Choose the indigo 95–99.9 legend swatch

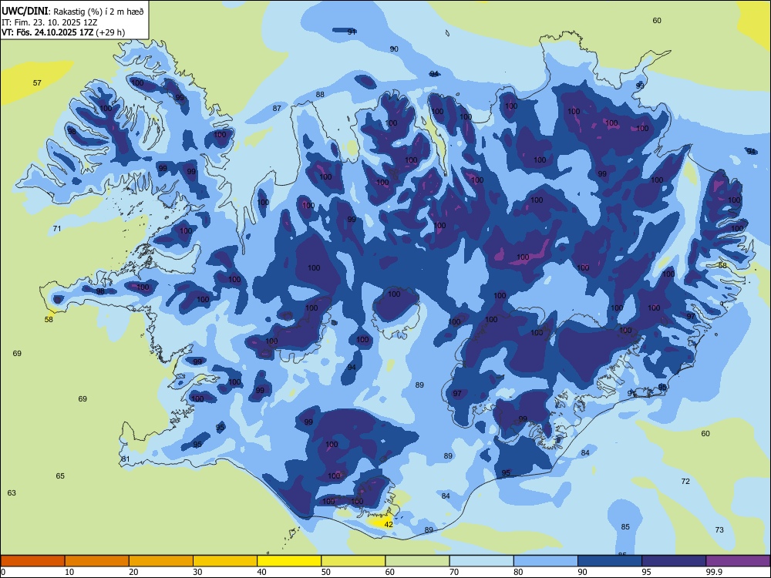(x=674, y=561)
